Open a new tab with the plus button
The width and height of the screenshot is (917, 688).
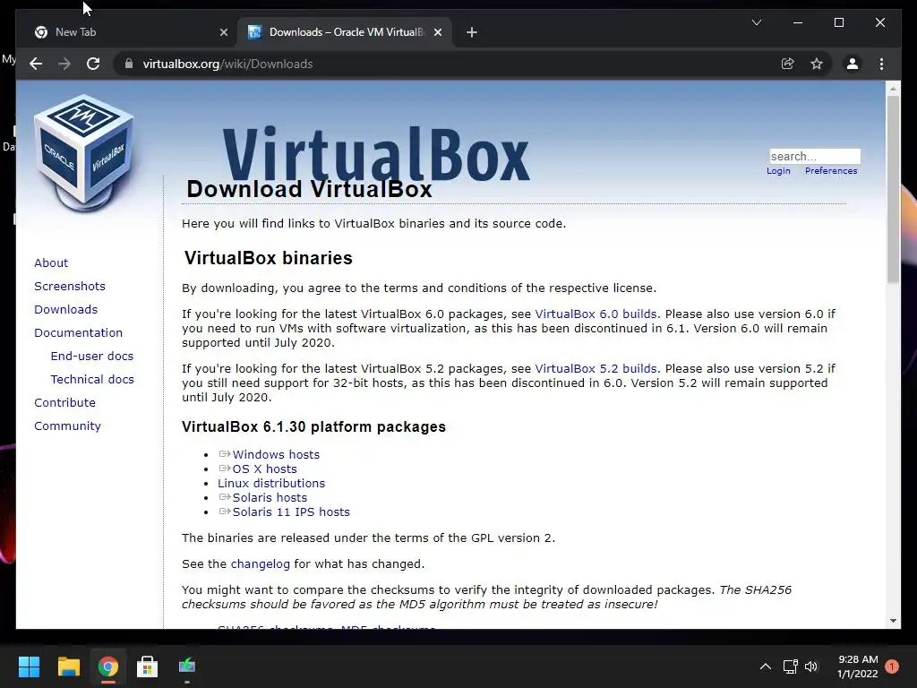(x=472, y=32)
